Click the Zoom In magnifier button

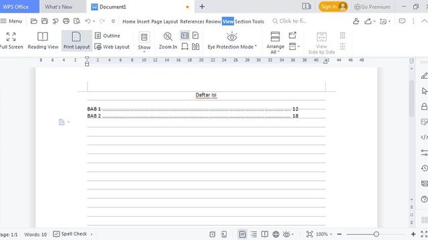(x=168, y=41)
